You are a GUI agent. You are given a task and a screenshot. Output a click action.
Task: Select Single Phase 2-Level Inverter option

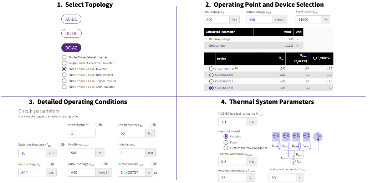[x=64, y=57]
